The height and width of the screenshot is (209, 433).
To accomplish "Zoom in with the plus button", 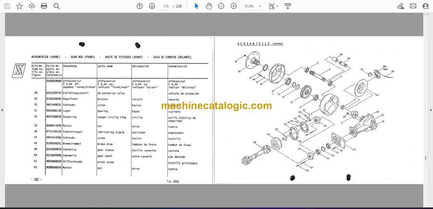I will click(234, 6).
